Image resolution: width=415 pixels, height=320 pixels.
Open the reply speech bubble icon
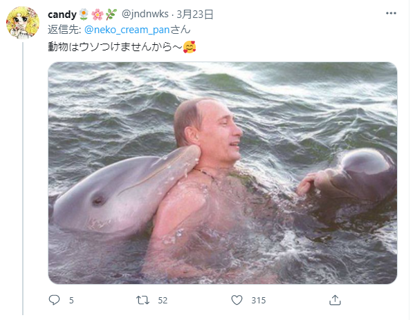(54, 300)
